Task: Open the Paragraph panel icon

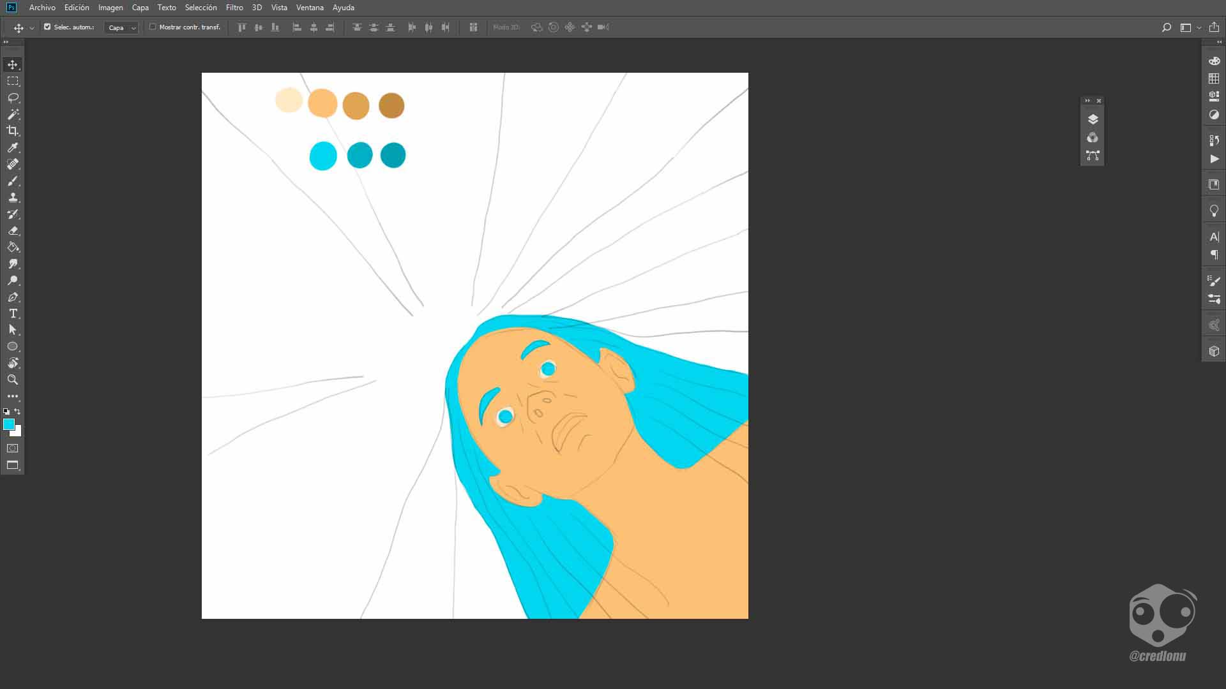Action: [1214, 255]
